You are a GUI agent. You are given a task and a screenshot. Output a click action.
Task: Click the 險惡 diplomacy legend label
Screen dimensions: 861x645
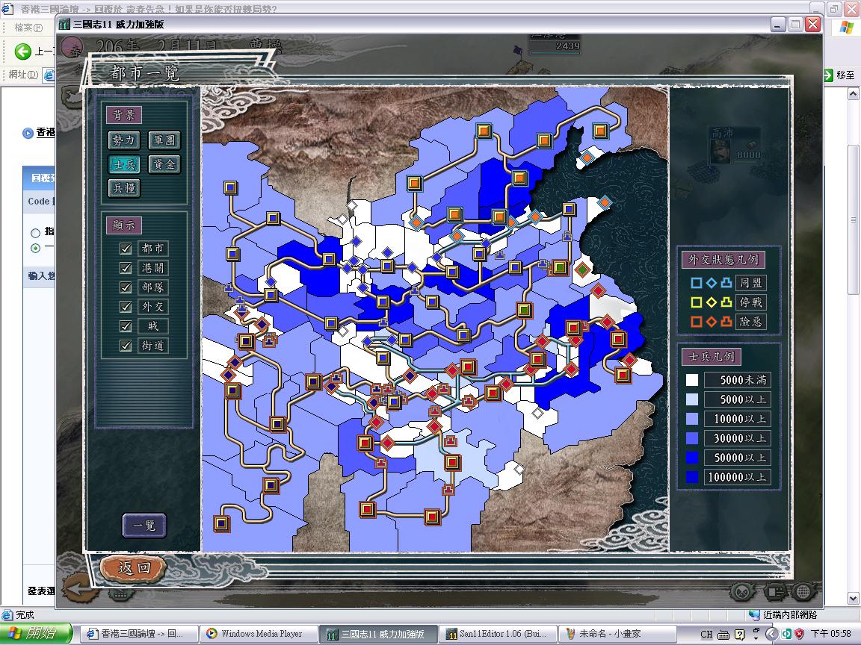(x=751, y=322)
